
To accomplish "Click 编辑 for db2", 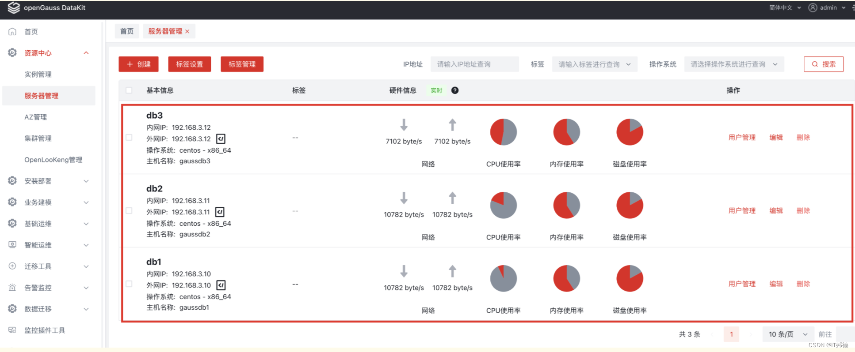I will [x=776, y=211].
